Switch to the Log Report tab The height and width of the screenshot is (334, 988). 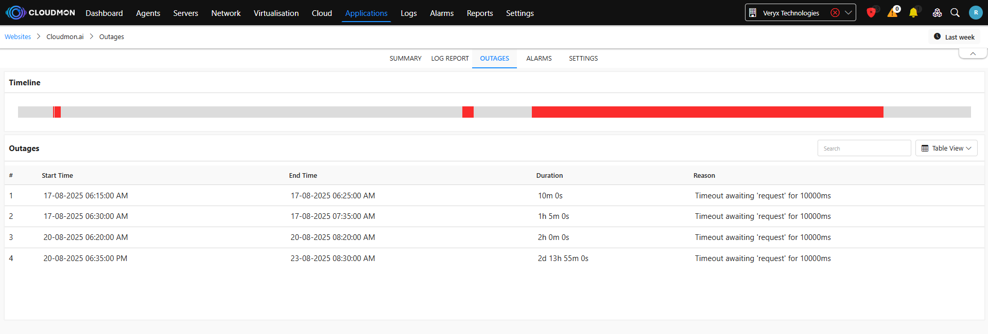click(x=449, y=59)
